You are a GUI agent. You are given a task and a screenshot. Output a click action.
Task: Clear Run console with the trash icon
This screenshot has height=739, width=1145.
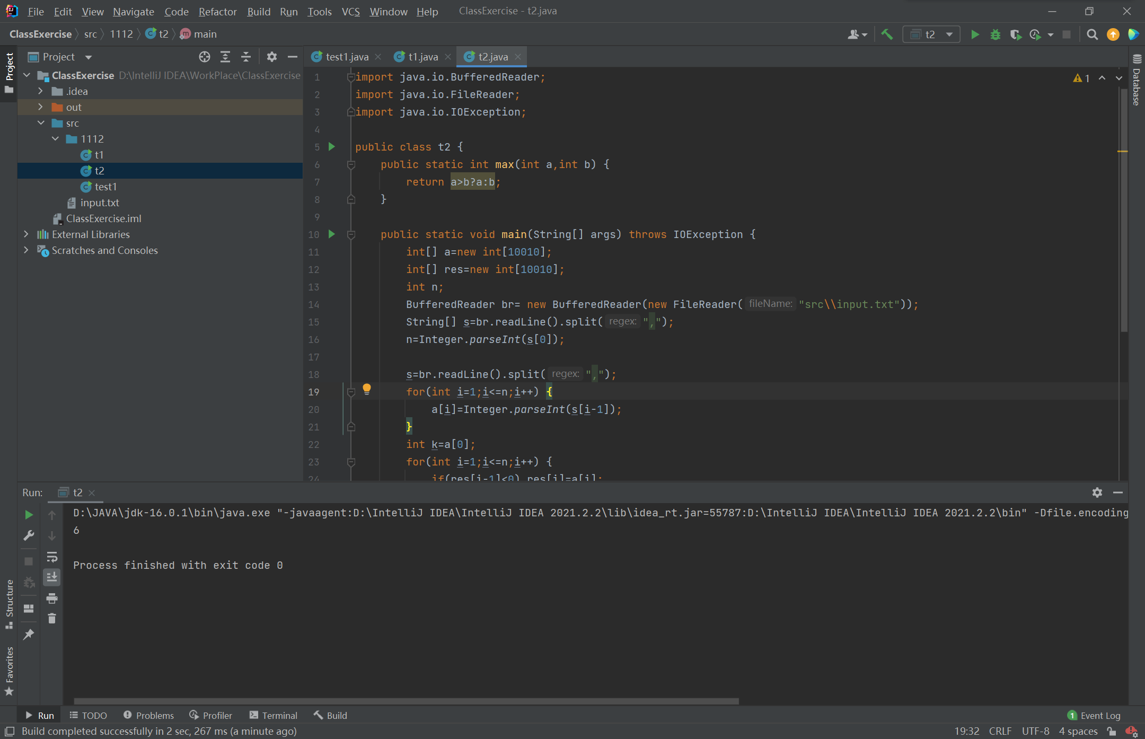[52, 619]
